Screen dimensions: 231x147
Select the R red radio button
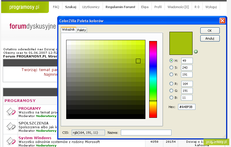pyautogui.click(x=171, y=83)
